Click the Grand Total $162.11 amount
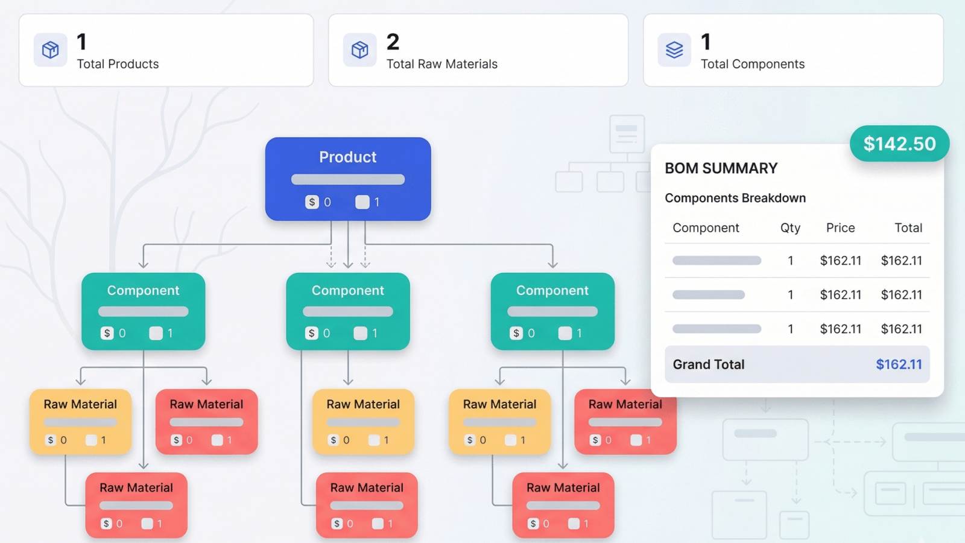 [x=899, y=364]
